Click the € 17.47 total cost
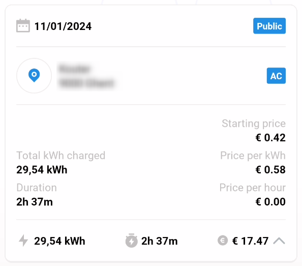Image resolution: width=302 pixels, height=266 pixels. 250,241
